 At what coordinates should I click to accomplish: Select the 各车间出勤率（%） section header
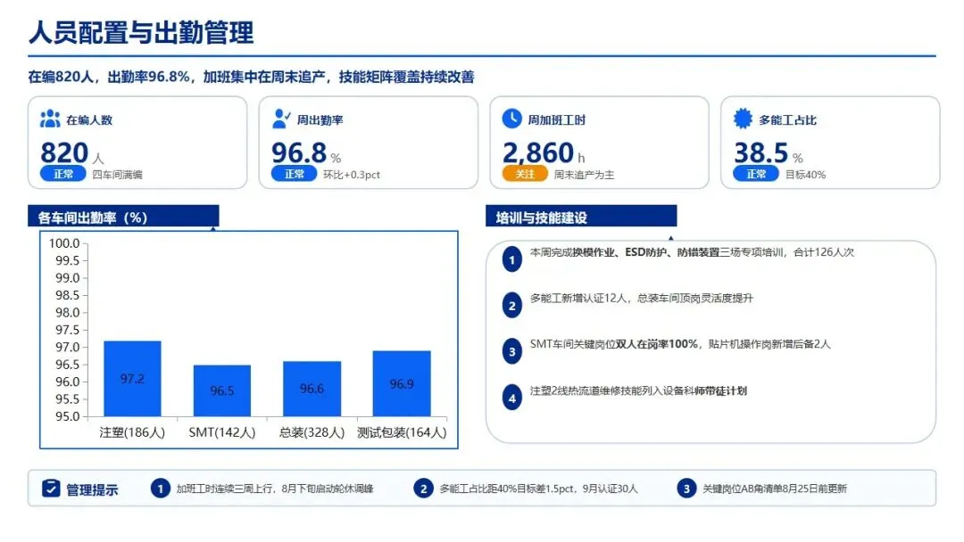coord(123,217)
